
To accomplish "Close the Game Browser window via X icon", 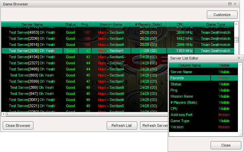I will click(x=235, y=4).
